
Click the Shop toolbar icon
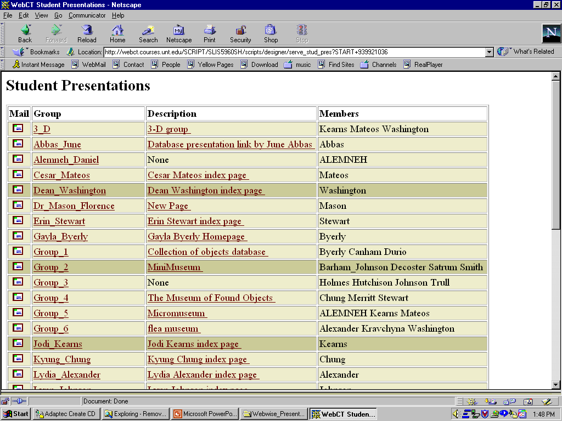click(x=271, y=33)
